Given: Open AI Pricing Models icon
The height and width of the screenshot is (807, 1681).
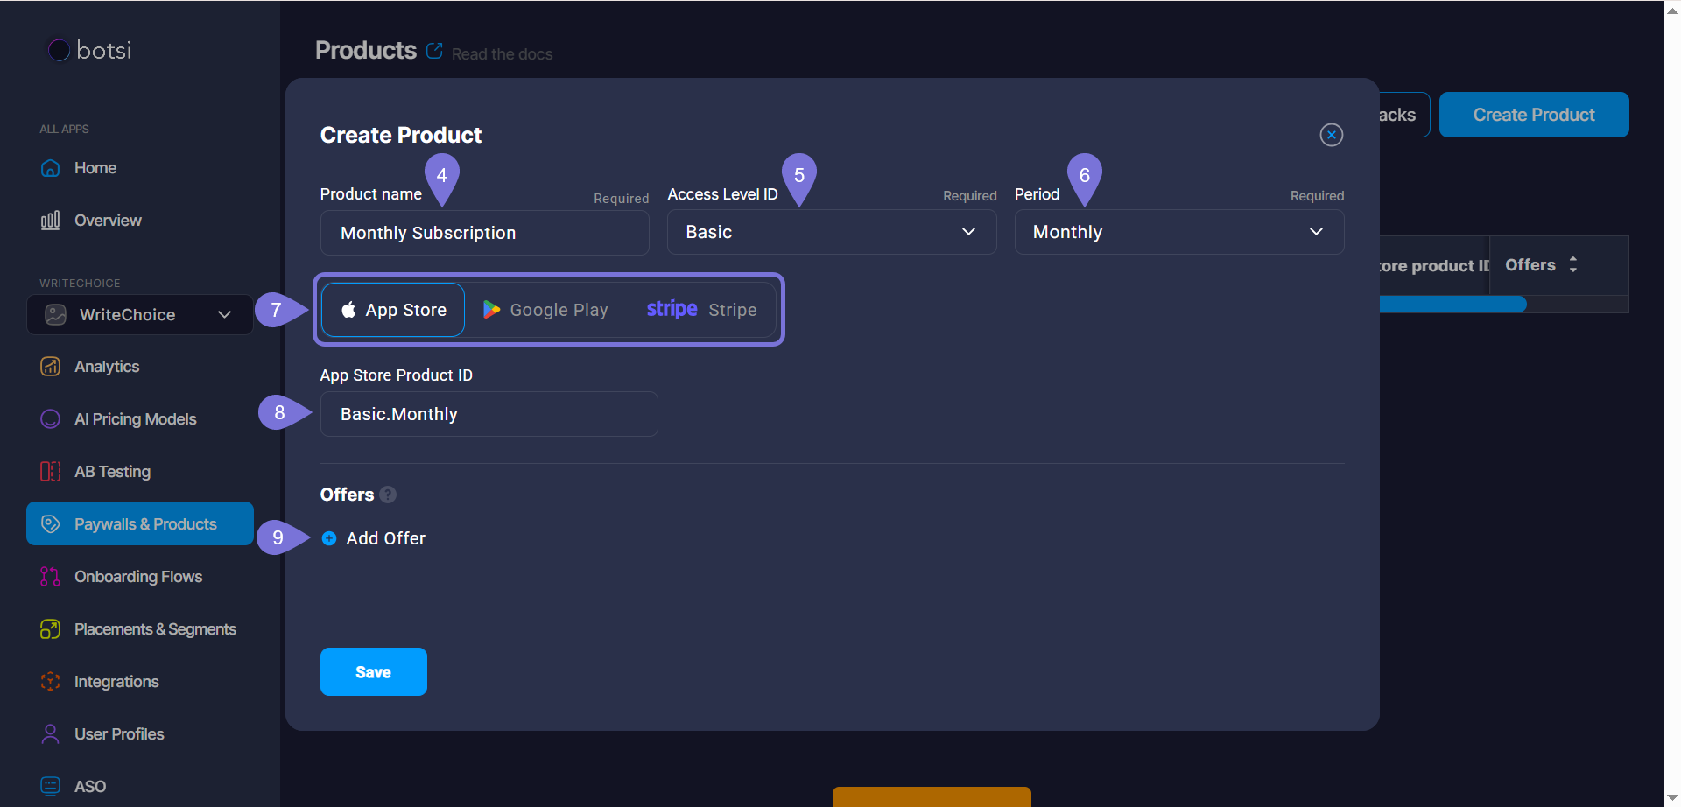Looking at the screenshot, I should [x=51, y=419].
